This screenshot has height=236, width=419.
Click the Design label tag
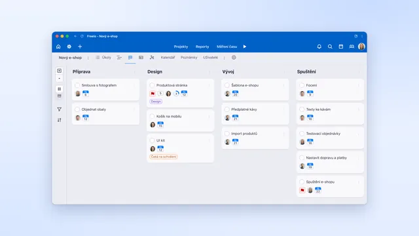coord(156,102)
